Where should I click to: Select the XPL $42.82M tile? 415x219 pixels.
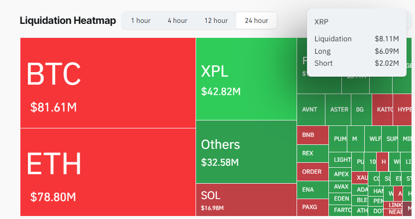tap(246, 79)
